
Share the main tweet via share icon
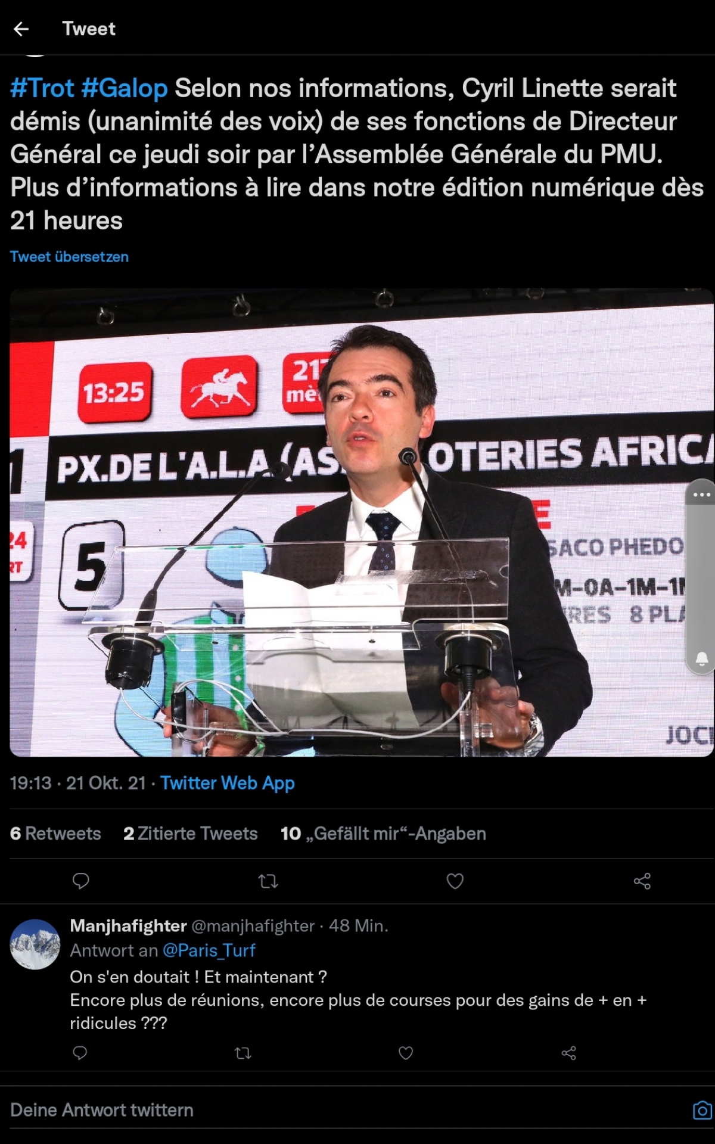[x=642, y=881]
